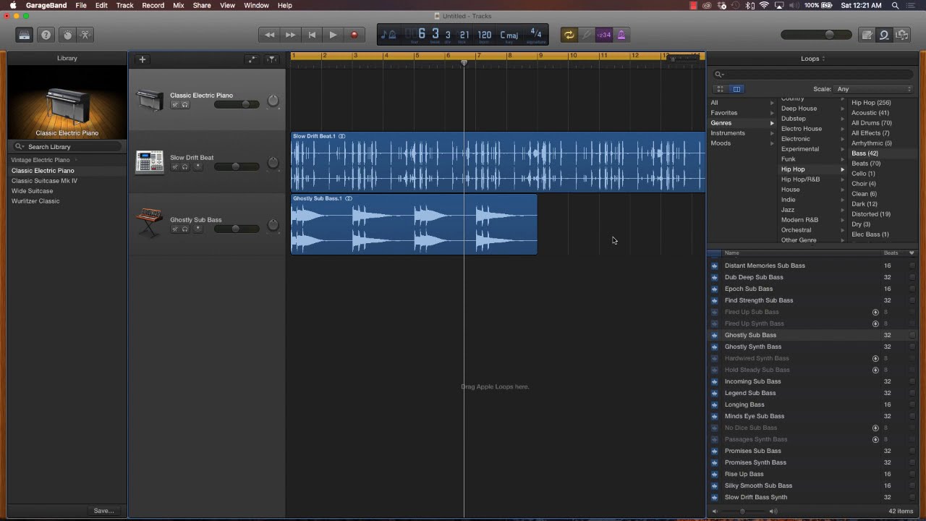This screenshot has width=926, height=521.
Task: Open the Editors scissors button
Action: (x=85, y=35)
